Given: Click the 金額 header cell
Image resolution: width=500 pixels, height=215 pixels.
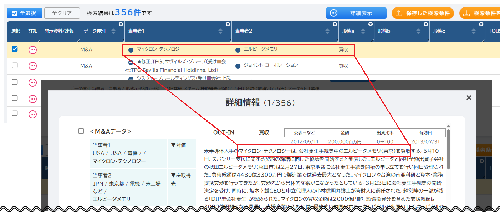Looking at the screenshot, I should click(345, 133).
